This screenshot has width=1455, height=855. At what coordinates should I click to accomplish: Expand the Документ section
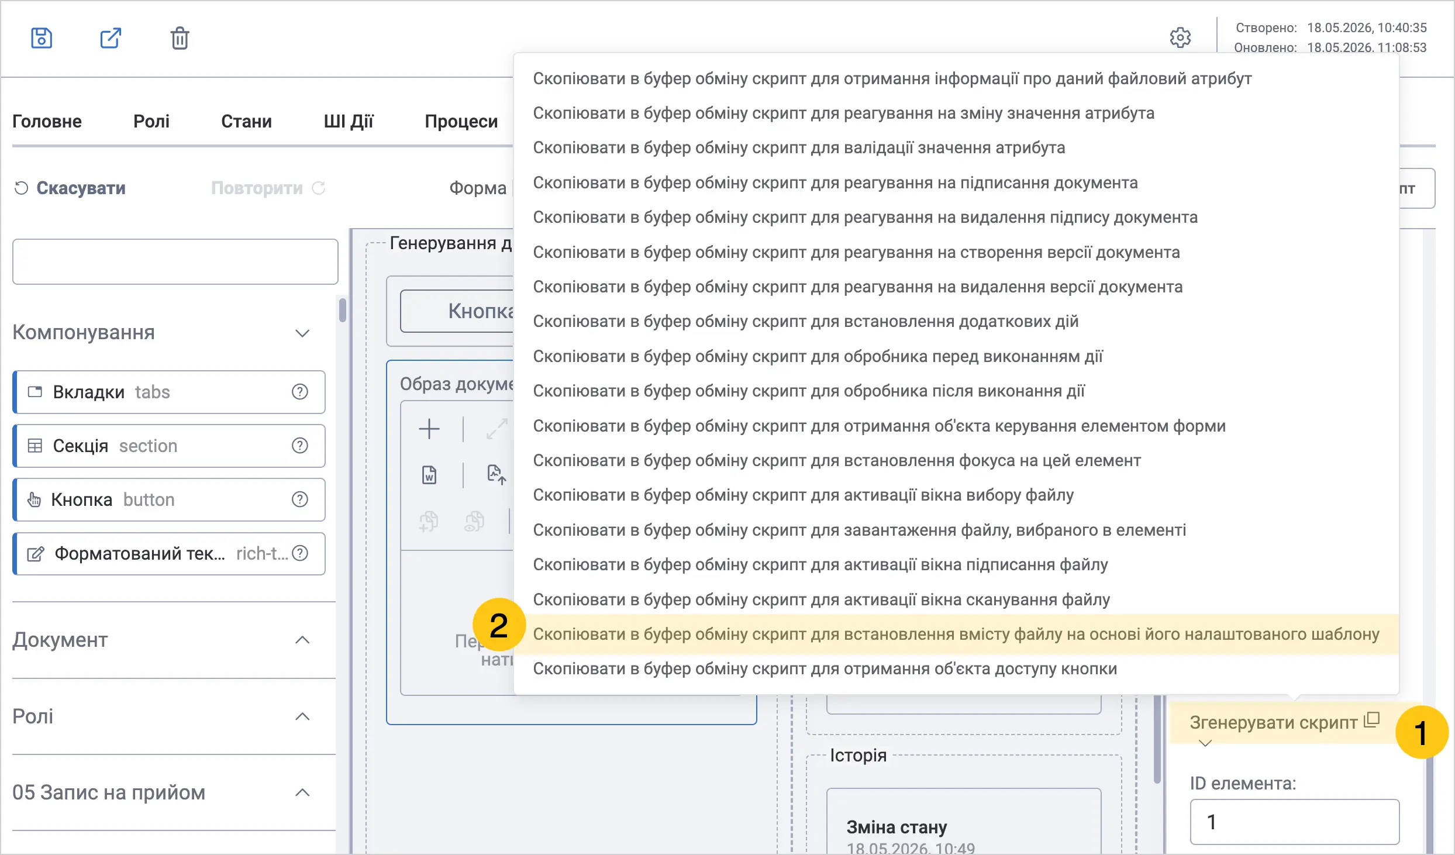coord(302,640)
